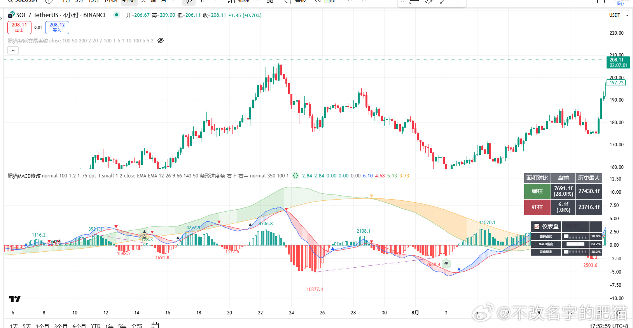Image resolution: width=633 pixels, height=328 pixels.
Task: Expand the left side panel arrow
Action: click(x=1, y=18)
